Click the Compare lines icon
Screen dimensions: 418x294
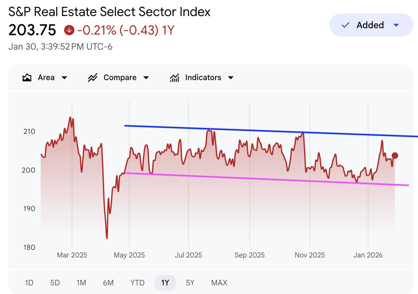[93, 78]
